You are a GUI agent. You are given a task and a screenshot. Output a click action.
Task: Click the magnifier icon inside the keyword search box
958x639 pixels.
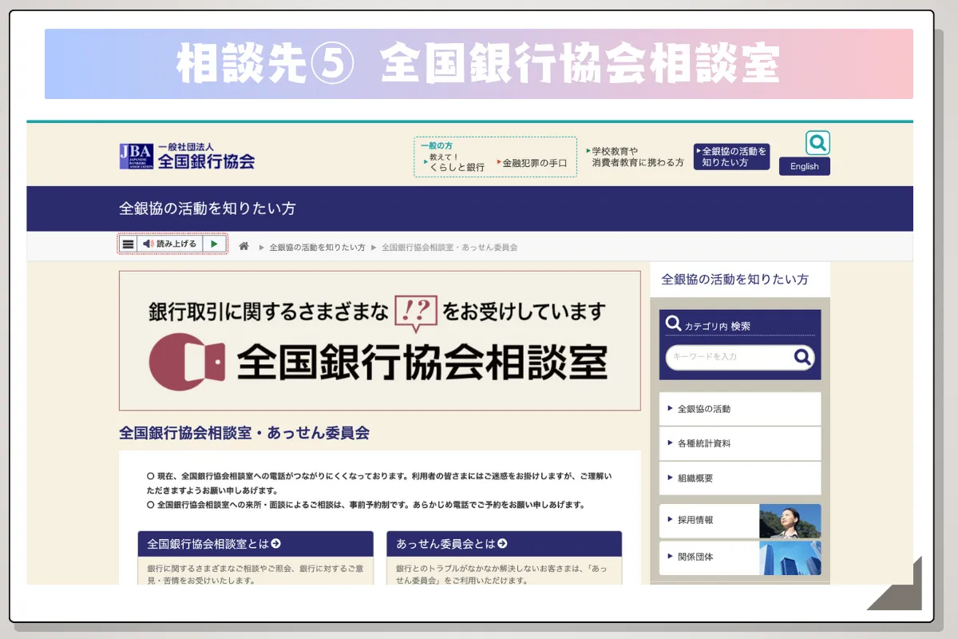click(801, 357)
